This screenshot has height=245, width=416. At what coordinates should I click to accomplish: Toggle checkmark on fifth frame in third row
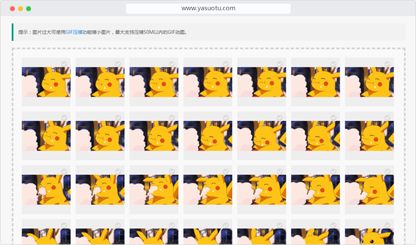(279, 172)
